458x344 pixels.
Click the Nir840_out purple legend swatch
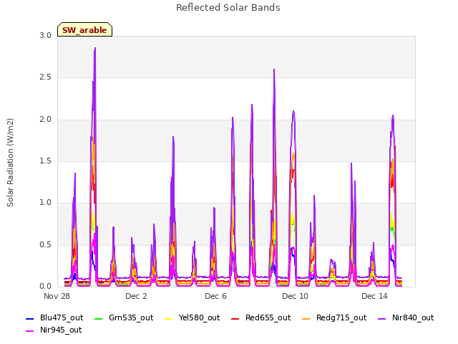[381, 318]
